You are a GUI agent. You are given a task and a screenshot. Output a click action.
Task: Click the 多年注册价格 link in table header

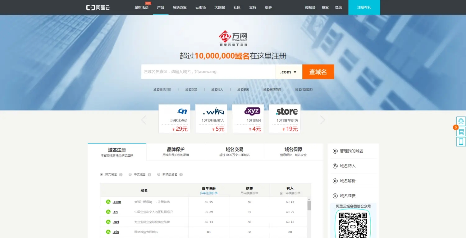pyautogui.click(x=209, y=193)
